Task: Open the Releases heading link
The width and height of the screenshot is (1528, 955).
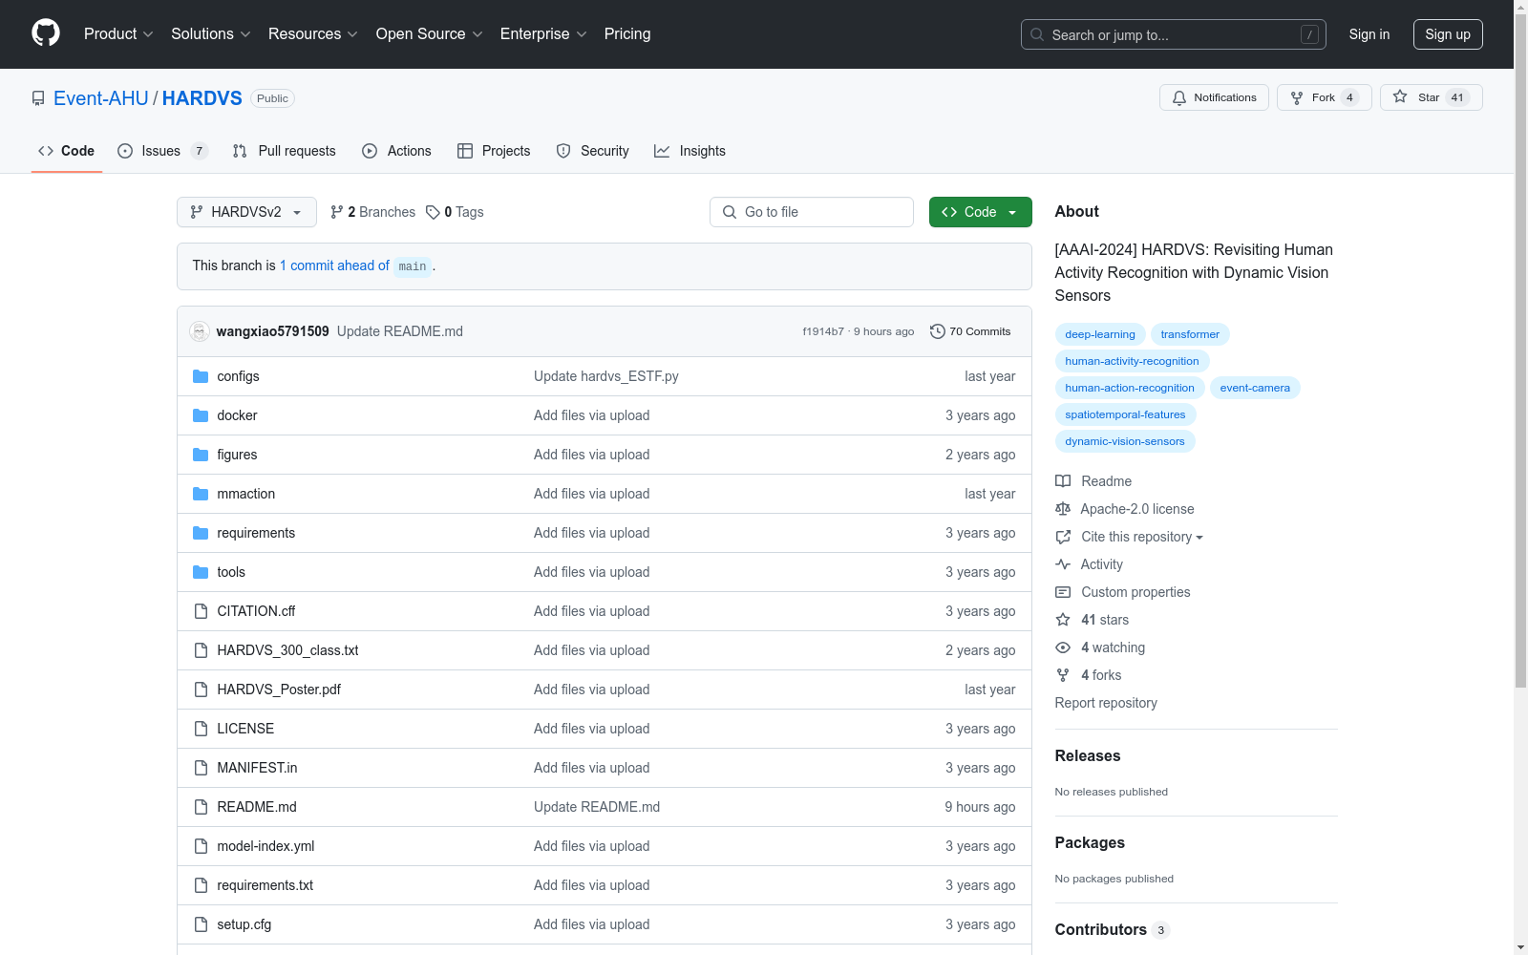Action: tap(1088, 755)
